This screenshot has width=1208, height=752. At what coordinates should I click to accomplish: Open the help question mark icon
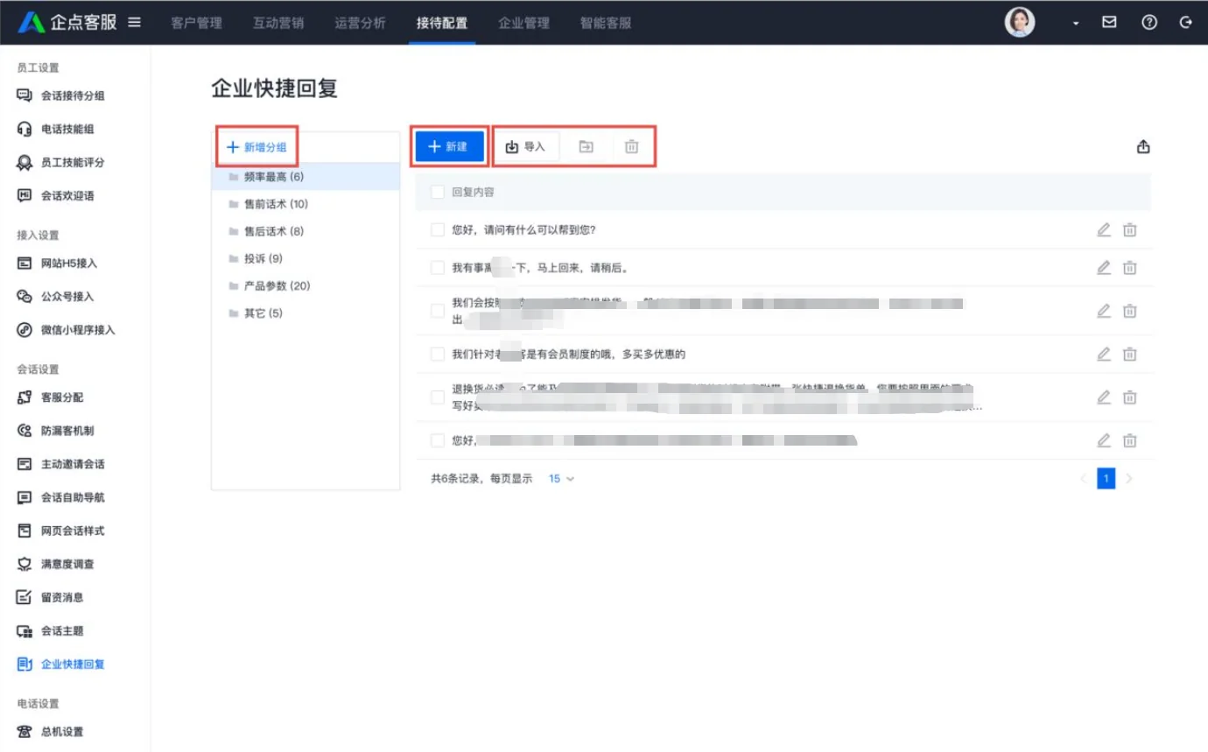[x=1149, y=23]
